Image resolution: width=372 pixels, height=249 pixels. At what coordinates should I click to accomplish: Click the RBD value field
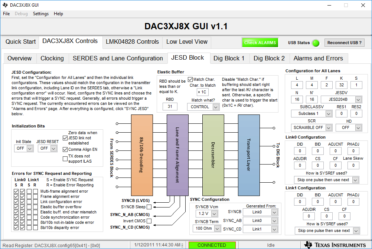[170, 106]
